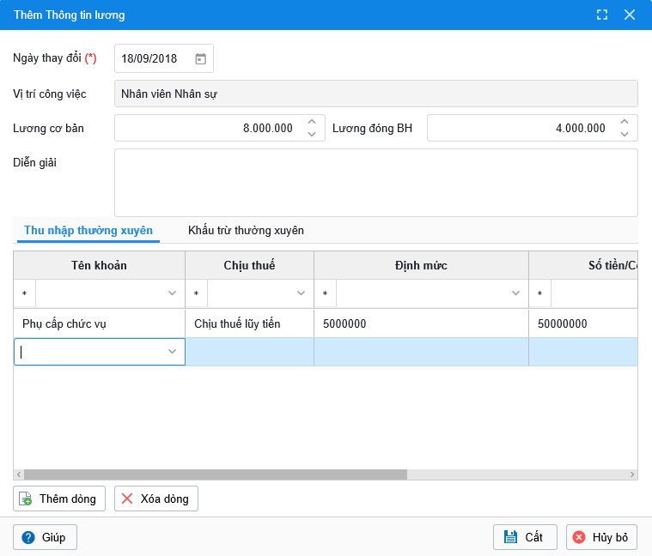The height and width of the screenshot is (556, 652).
Task: Expand the Tên khoản filter dropdown
Action: tap(172, 293)
